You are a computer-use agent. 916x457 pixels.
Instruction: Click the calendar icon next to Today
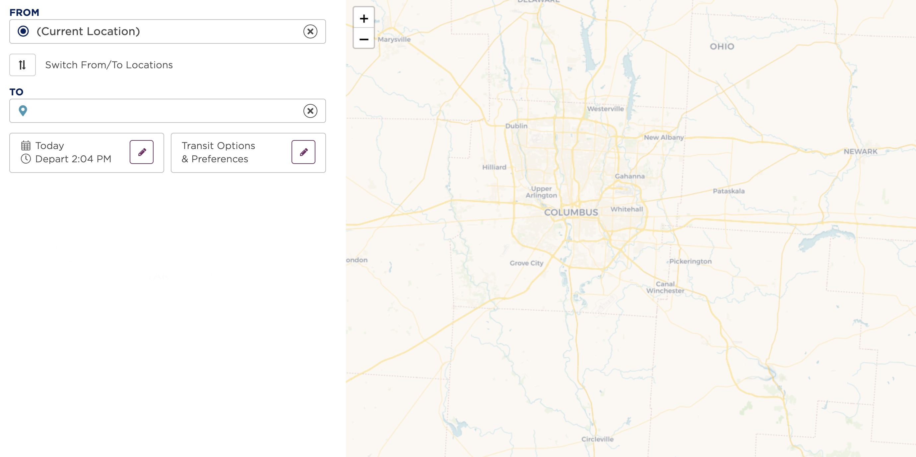pos(26,145)
